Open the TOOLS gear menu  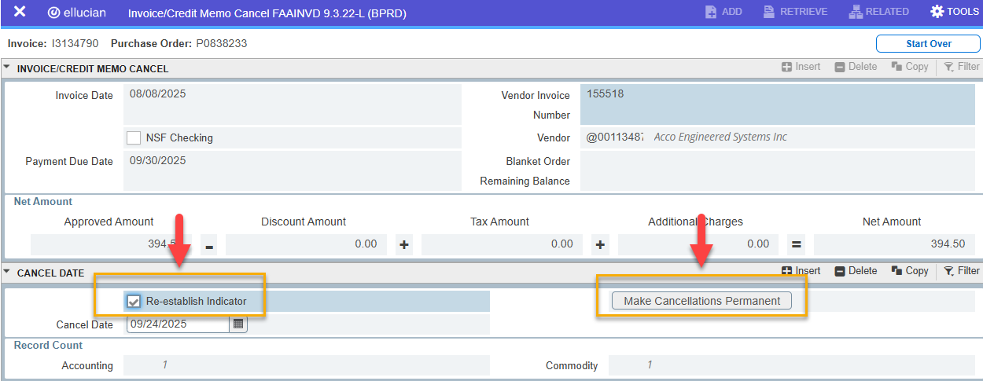pyautogui.click(x=954, y=13)
